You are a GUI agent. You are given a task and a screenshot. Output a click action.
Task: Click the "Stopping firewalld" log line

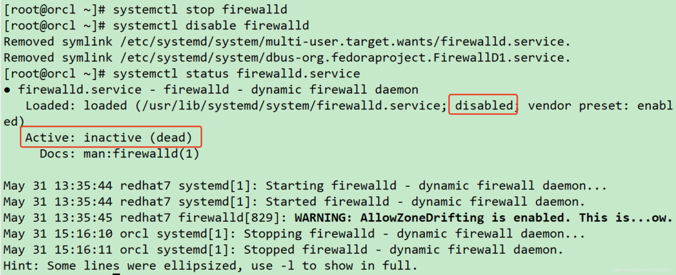(x=294, y=234)
